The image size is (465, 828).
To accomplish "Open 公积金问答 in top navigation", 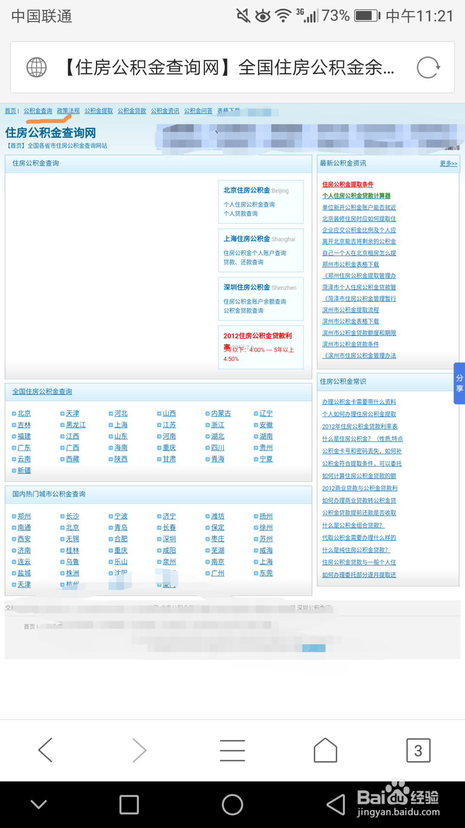I will [198, 111].
